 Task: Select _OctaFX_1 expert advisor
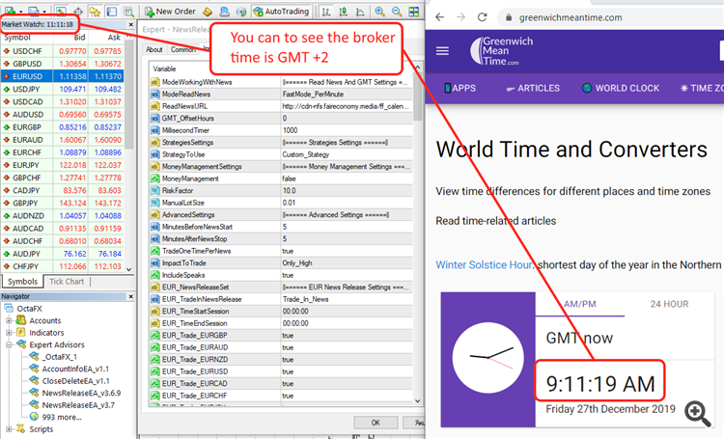point(60,357)
